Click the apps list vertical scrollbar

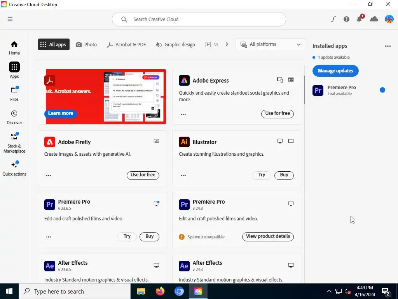(304, 90)
